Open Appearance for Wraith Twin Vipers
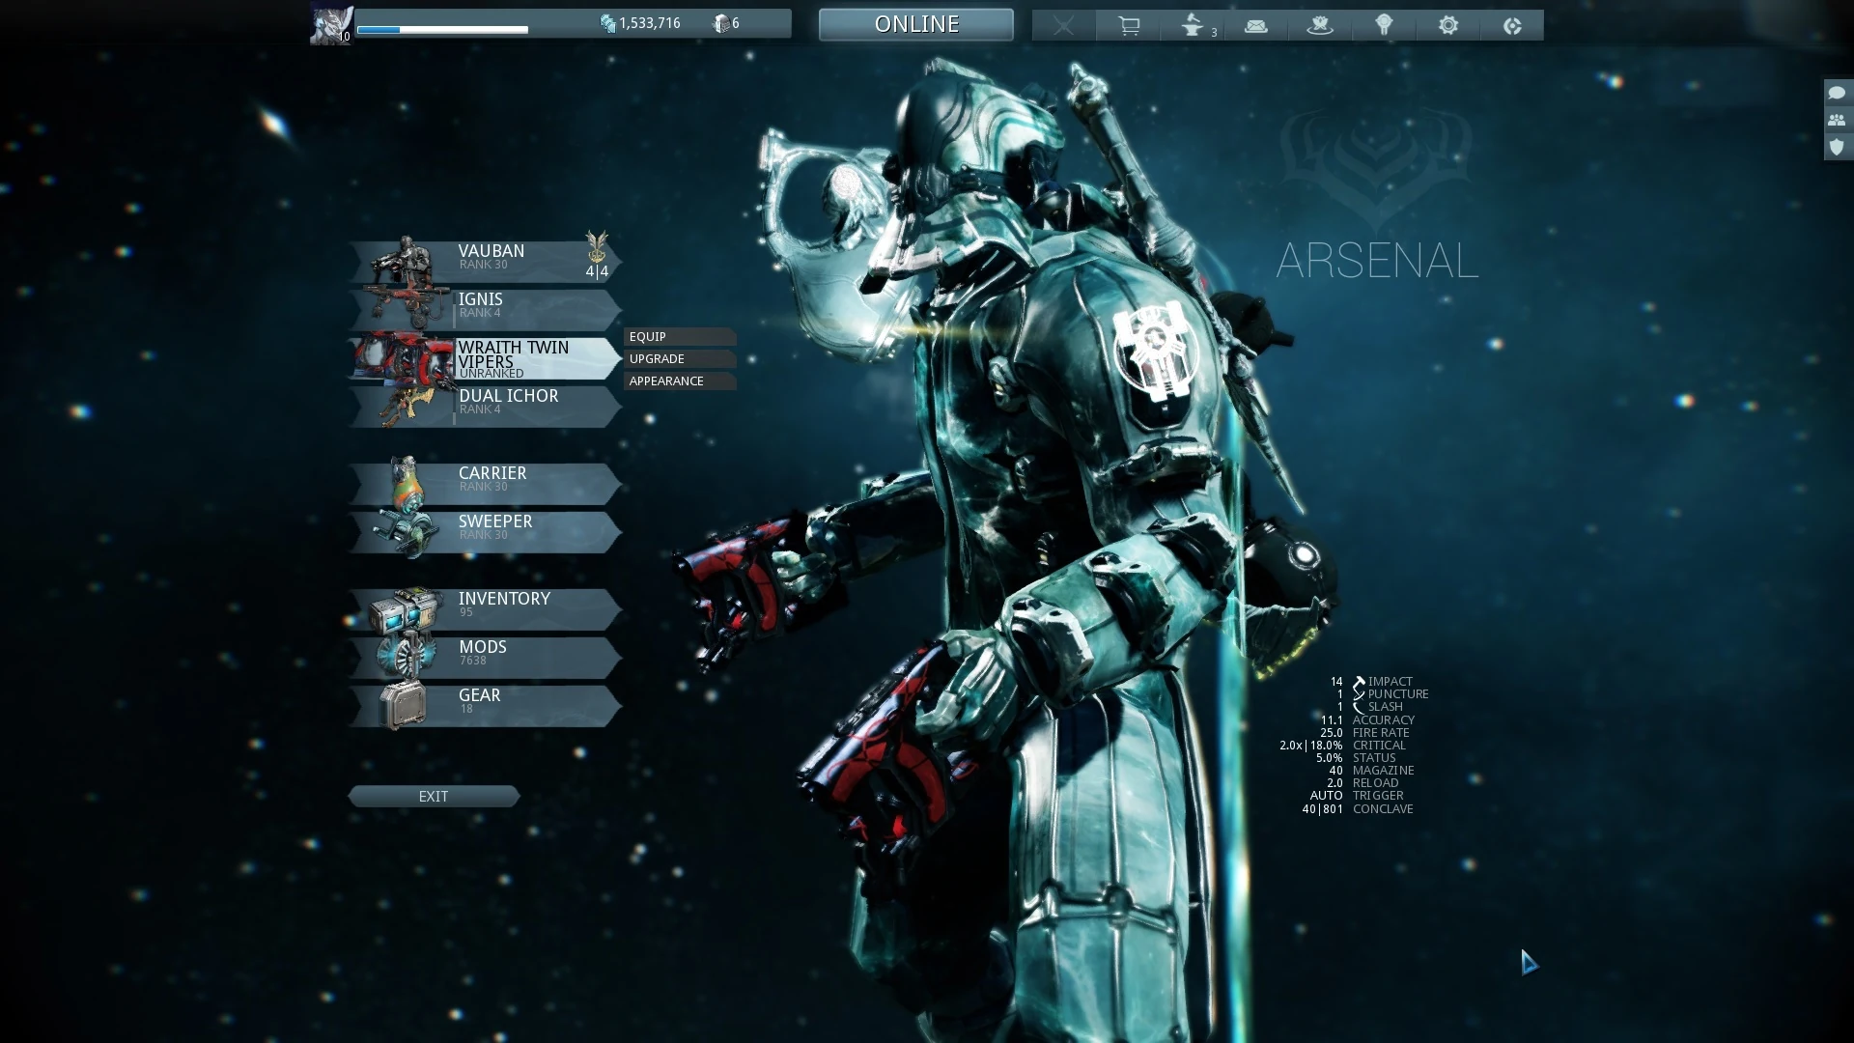The width and height of the screenshot is (1854, 1043). pos(678,381)
